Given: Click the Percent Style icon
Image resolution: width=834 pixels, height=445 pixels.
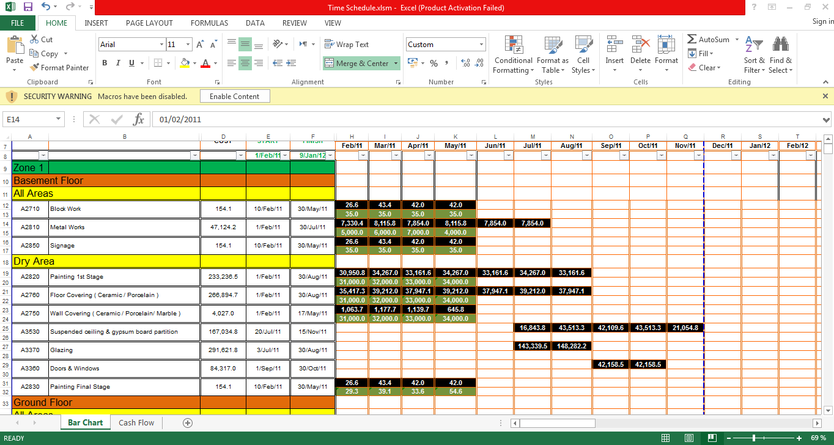Looking at the screenshot, I should click(x=433, y=63).
